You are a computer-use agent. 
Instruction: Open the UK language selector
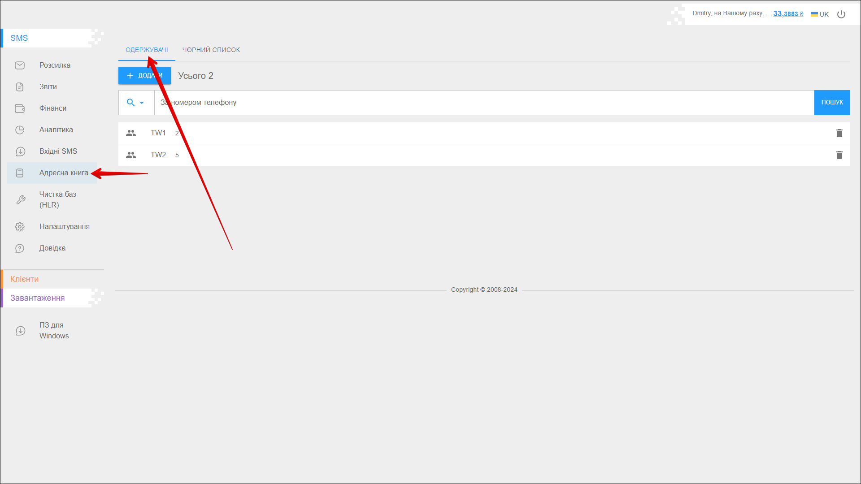coord(820,14)
